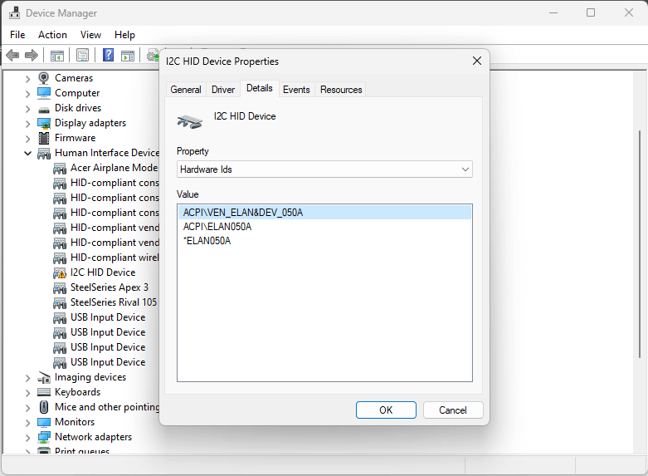Expand the Disk drives node

tap(27, 109)
